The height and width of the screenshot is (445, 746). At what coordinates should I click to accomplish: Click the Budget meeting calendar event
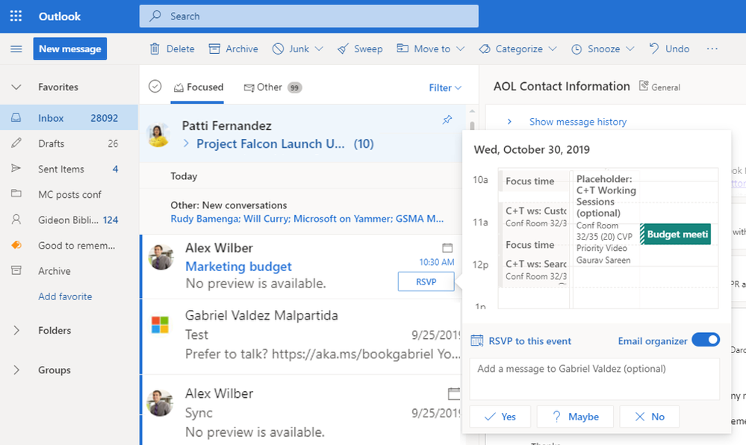[676, 234]
